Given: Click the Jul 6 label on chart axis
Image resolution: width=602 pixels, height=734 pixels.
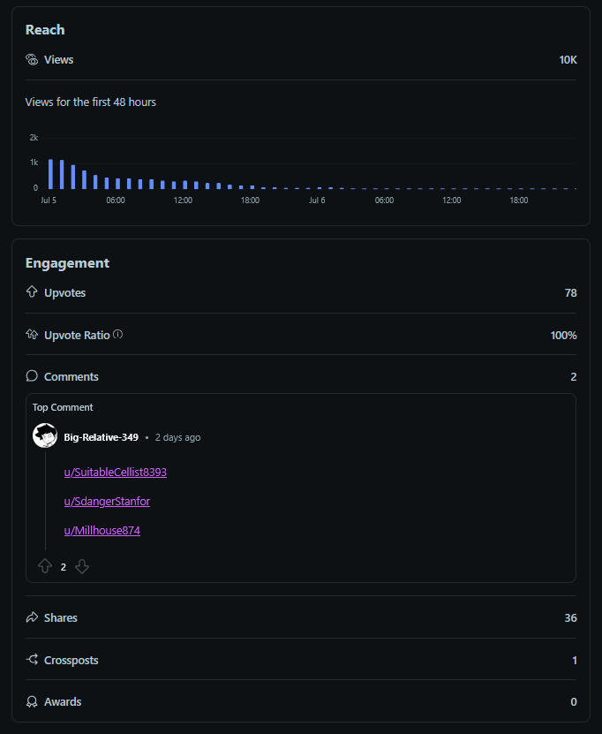Looking at the screenshot, I should point(317,201).
